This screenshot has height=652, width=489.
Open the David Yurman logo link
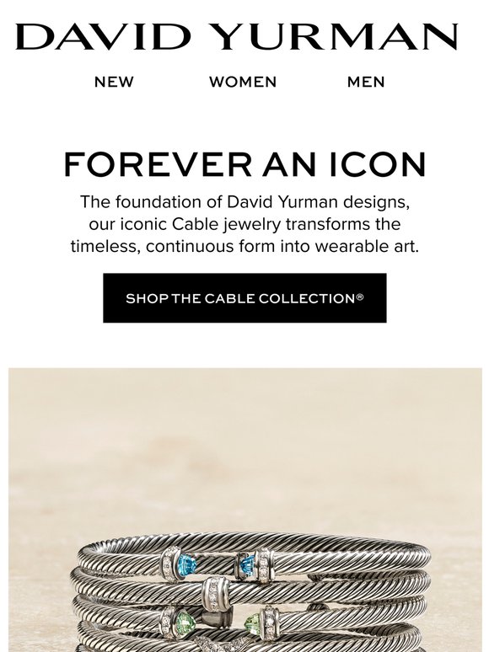(236, 37)
